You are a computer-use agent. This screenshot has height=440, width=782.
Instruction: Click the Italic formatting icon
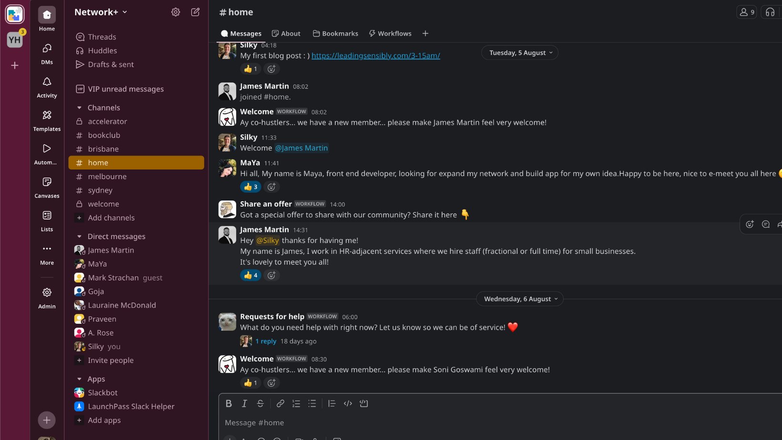[x=245, y=403]
